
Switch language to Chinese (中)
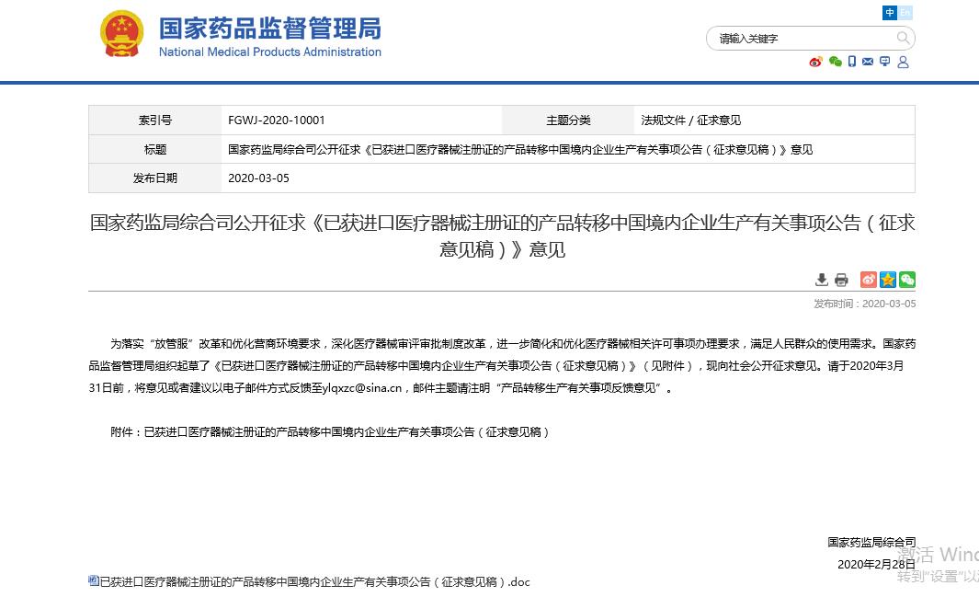[x=890, y=13]
